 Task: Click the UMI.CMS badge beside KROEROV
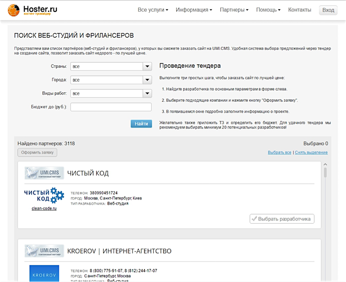pos(44,251)
